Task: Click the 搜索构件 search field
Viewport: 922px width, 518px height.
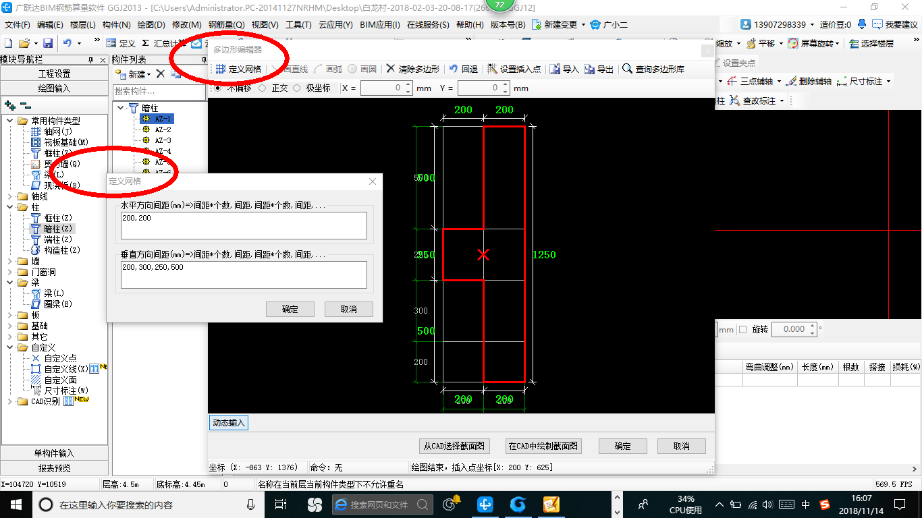Action: click(159, 91)
